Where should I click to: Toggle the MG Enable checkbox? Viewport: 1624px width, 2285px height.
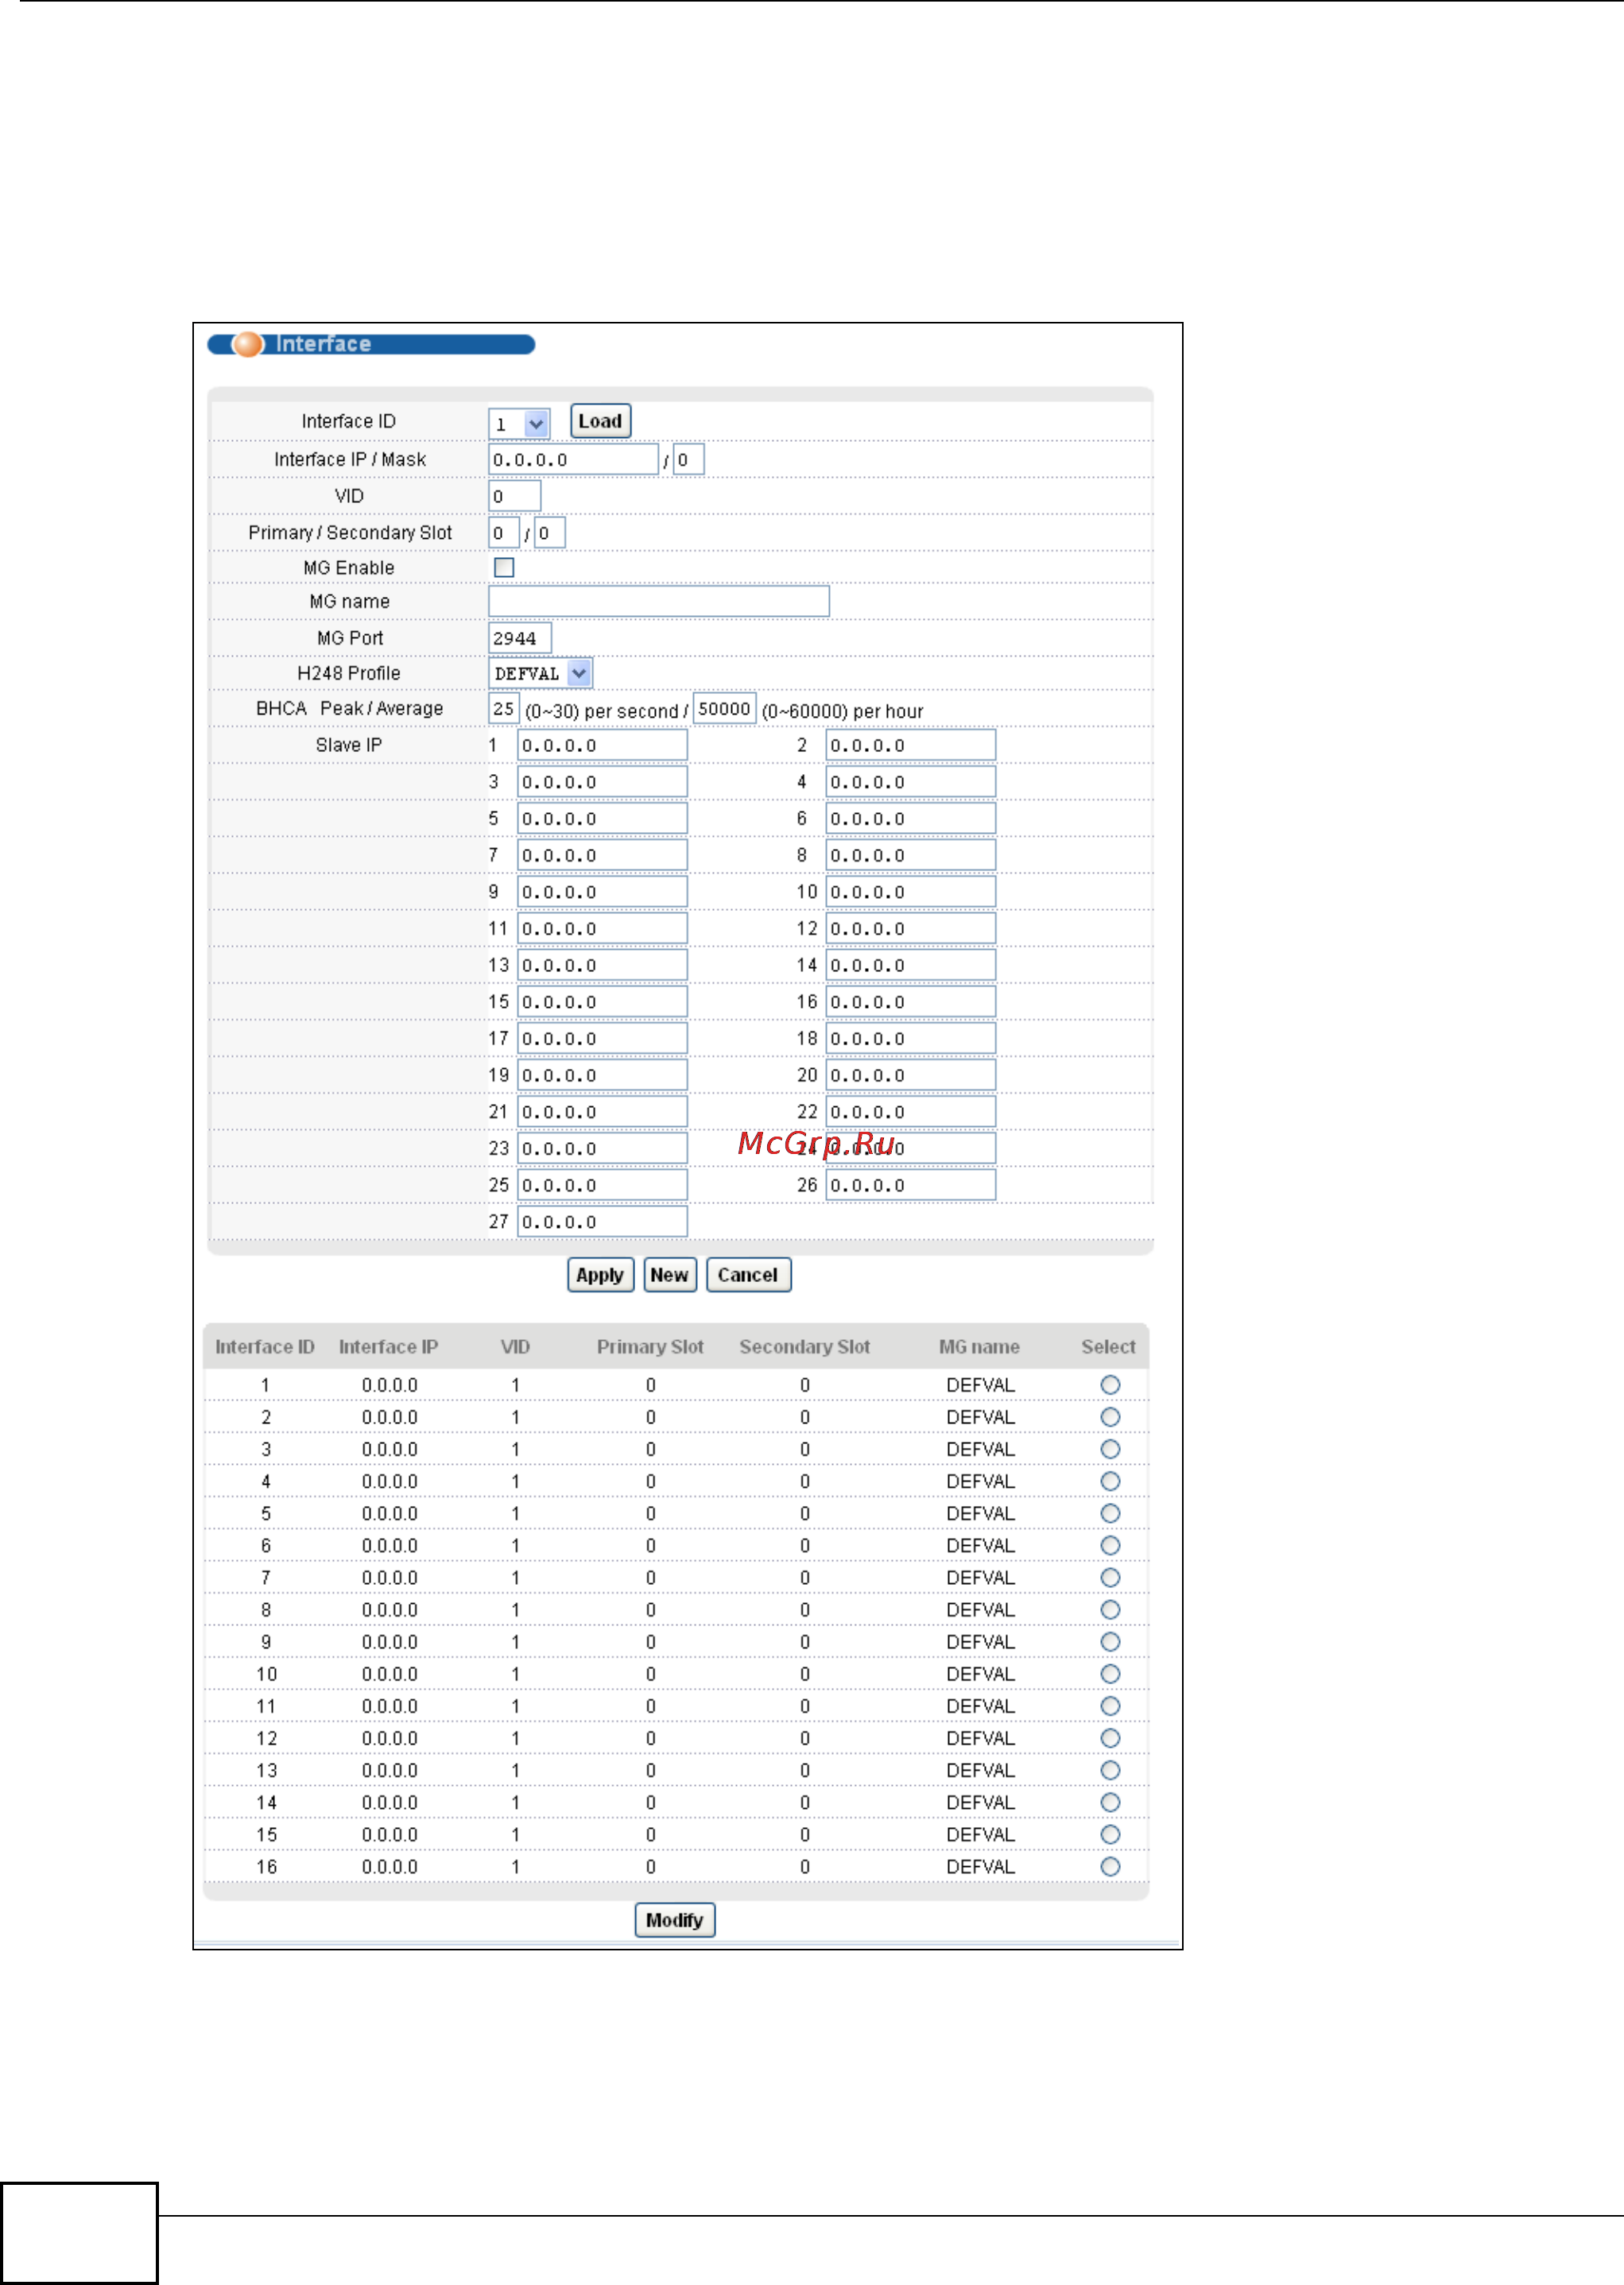pos(504,567)
